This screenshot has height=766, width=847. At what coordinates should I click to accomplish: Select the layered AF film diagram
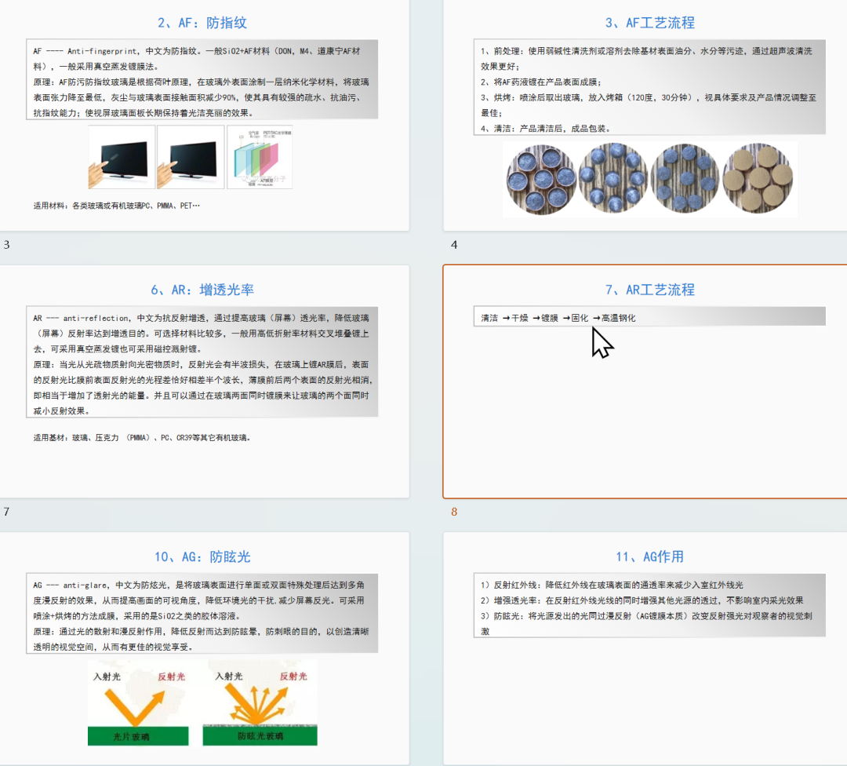(260, 157)
